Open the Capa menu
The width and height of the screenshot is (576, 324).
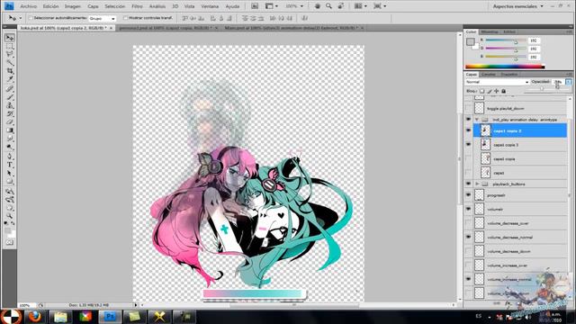coord(93,6)
